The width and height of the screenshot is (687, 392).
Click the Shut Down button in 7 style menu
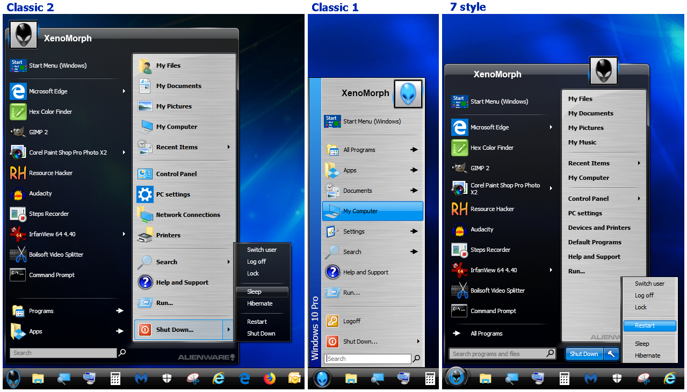pos(584,354)
